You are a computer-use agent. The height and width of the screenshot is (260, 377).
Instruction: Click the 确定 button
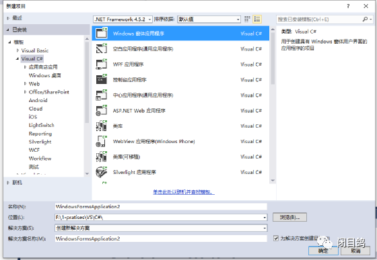(323, 251)
